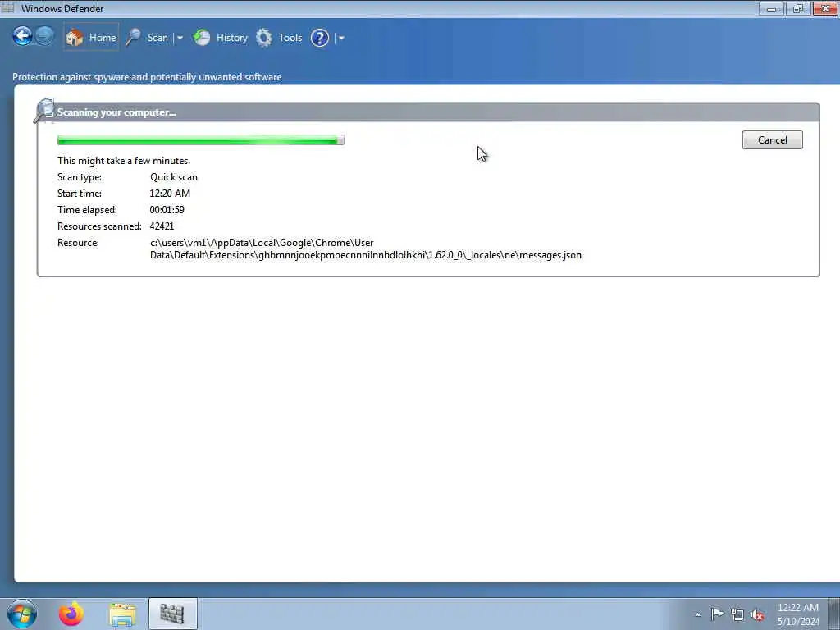The width and height of the screenshot is (840, 630).
Task: Open the taskbar clock and date
Action: [797, 614]
